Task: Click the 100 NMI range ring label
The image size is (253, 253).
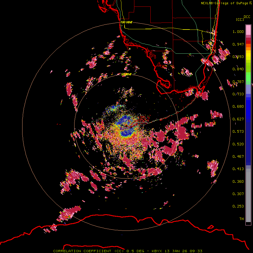Action: [126, 22]
